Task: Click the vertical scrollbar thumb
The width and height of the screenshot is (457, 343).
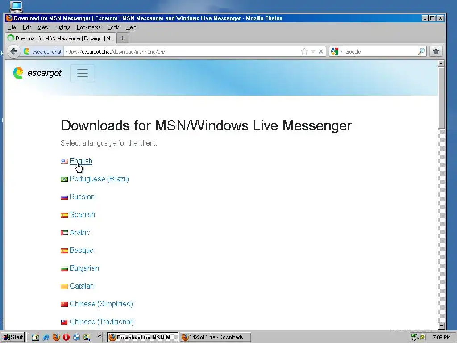Action: tap(441, 98)
